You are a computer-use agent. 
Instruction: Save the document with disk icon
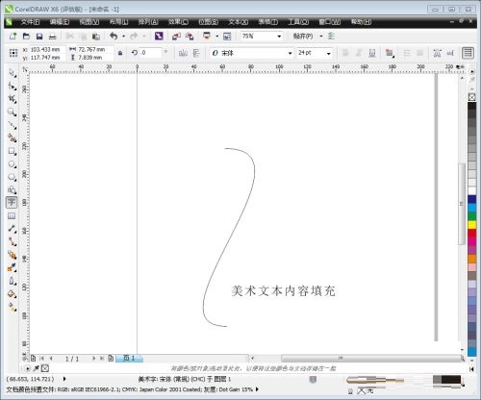[x=39, y=37]
